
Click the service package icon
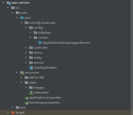[31, 63]
